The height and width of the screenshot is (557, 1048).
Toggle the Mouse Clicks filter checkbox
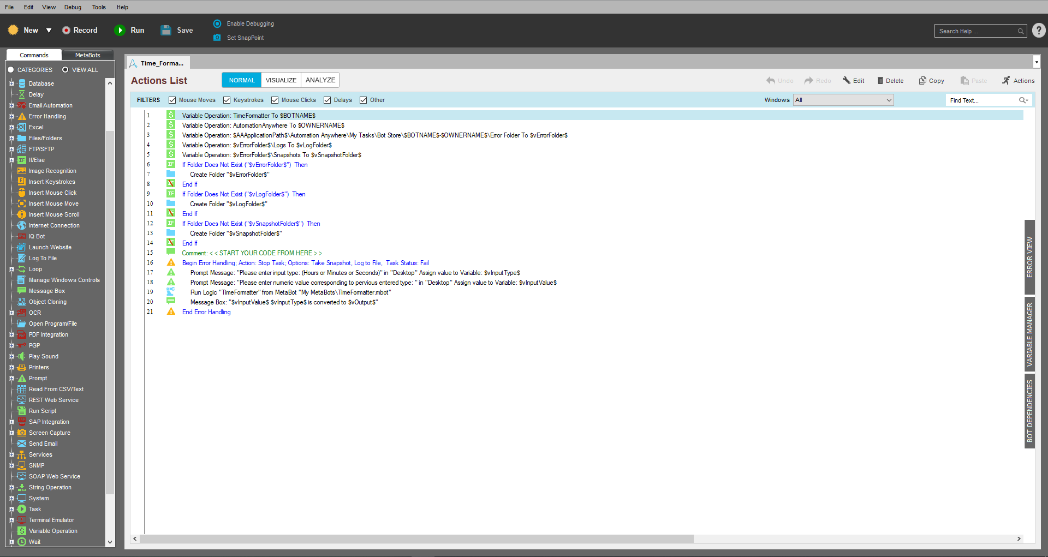(275, 100)
